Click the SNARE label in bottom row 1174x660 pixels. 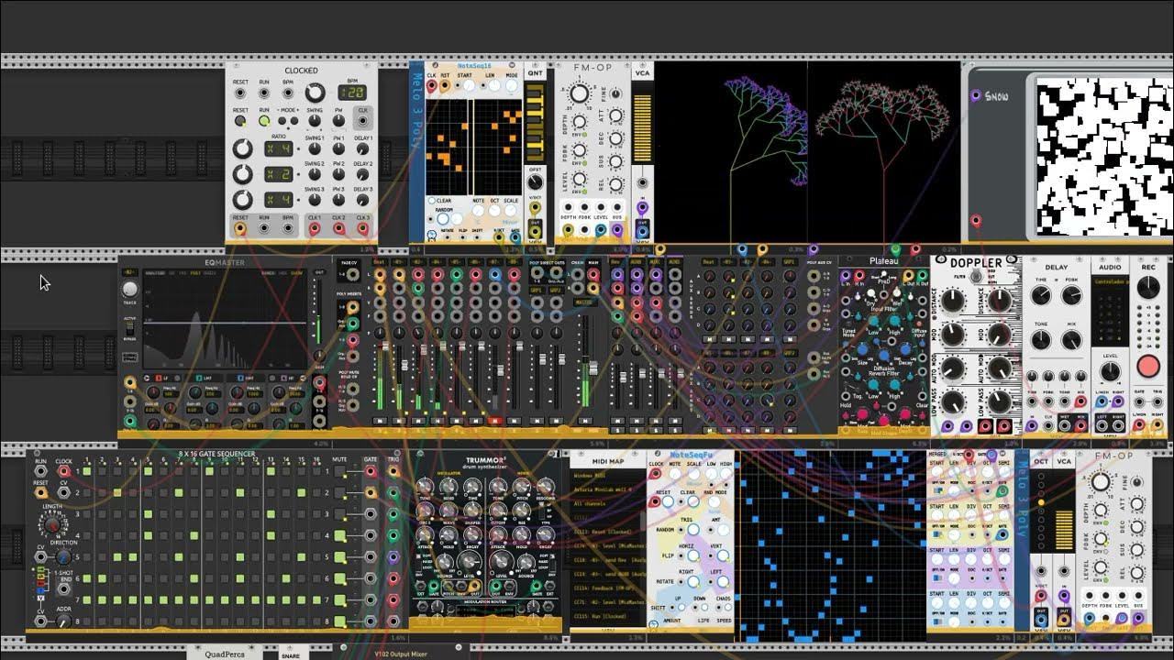[290, 655]
